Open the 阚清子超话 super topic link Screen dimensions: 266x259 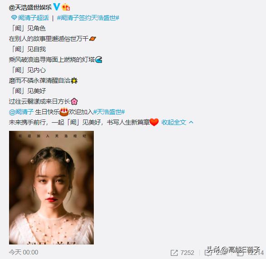(x=34, y=18)
